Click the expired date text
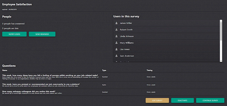 [9, 10]
